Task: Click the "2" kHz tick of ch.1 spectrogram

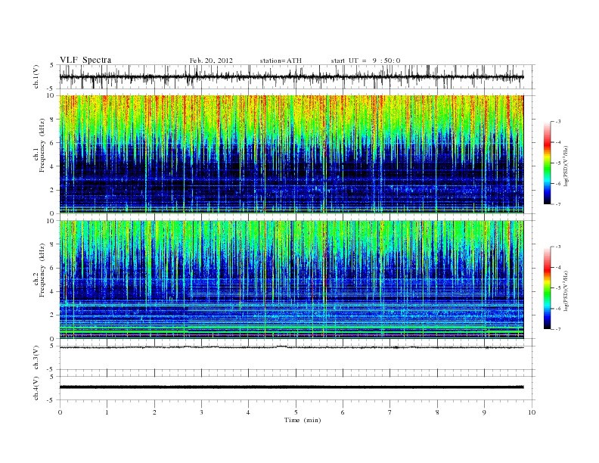Action: coord(52,190)
